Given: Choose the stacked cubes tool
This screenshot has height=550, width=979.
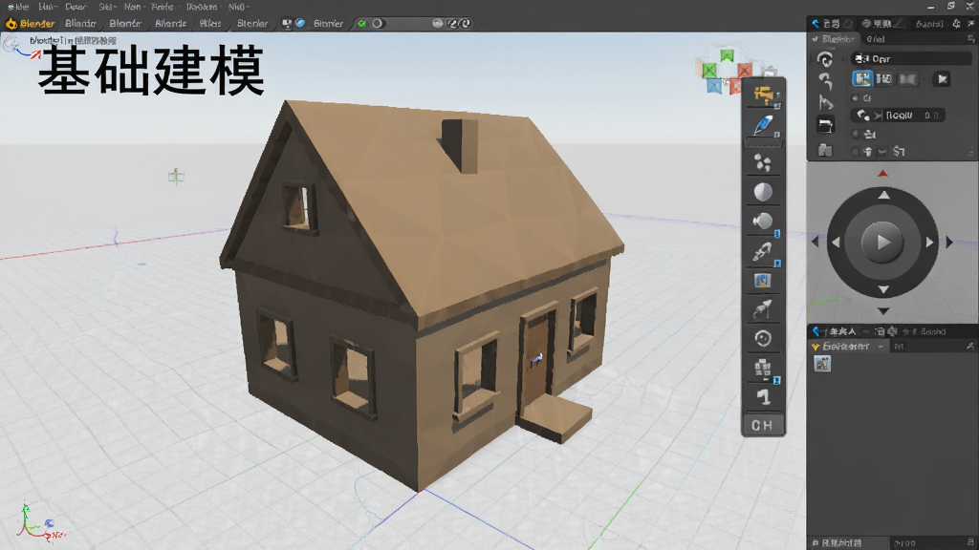Looking at the screenshot, I should pos(762,368).
